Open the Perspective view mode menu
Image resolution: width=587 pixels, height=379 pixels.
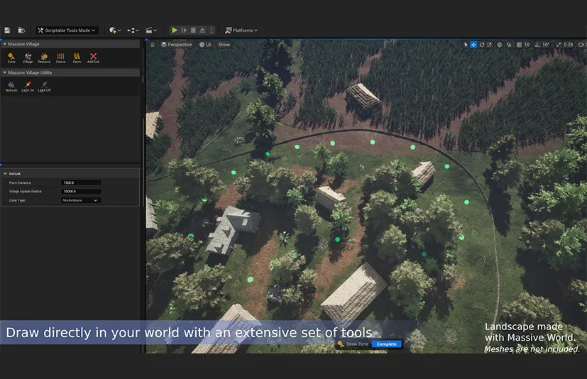[x=176, y=45]
